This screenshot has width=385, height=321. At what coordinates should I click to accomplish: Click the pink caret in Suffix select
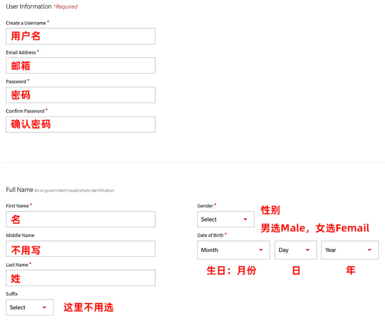pos(44,307)
